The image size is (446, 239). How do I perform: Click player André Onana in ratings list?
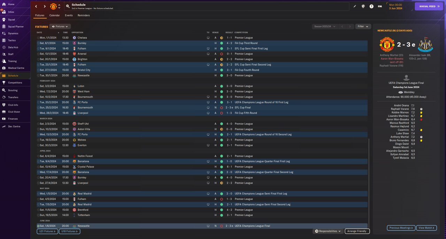click(x=401, y=105)
